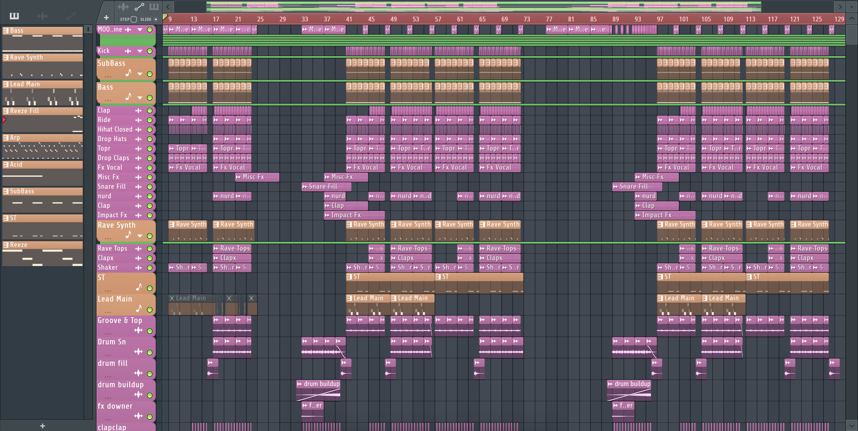Click bar 73 on the timeline ruler
The width and height of the screenshot is (858, 431).
pyautogui.click(x=527, y=19)
